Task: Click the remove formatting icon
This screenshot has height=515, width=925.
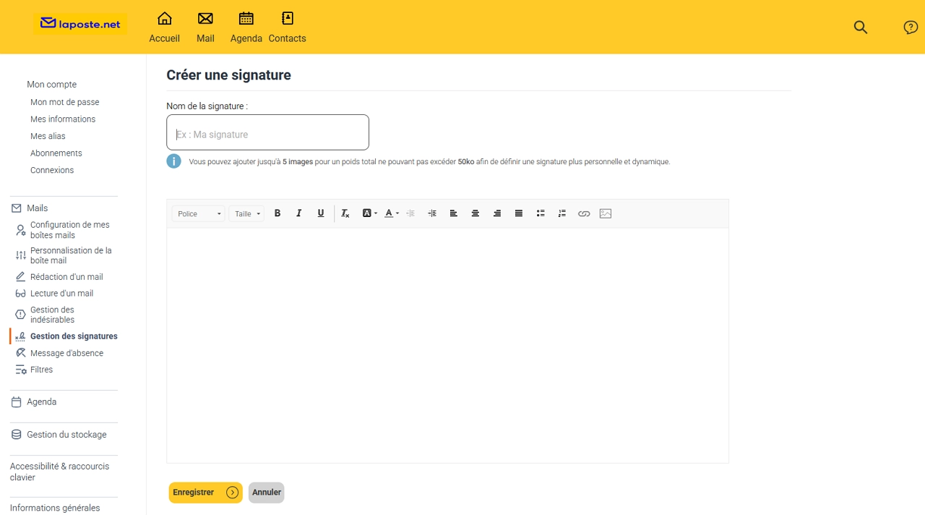Action: pyautogui.click(x=345, y=213)
